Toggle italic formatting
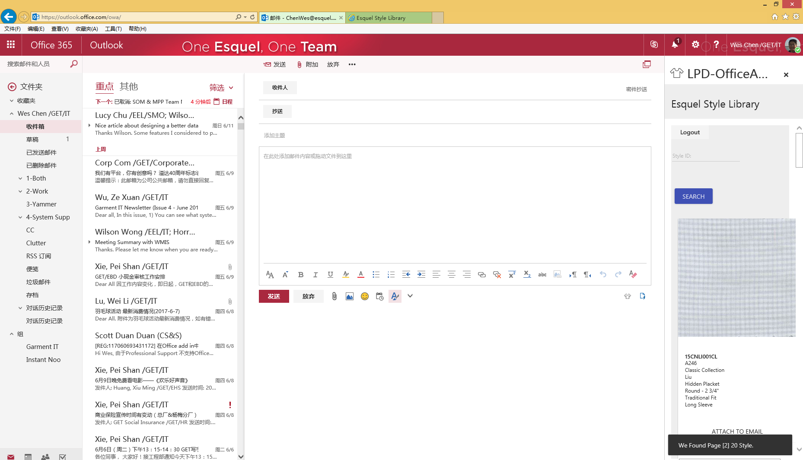The width and height of the screenshot is (803, 460). [315, 275]
